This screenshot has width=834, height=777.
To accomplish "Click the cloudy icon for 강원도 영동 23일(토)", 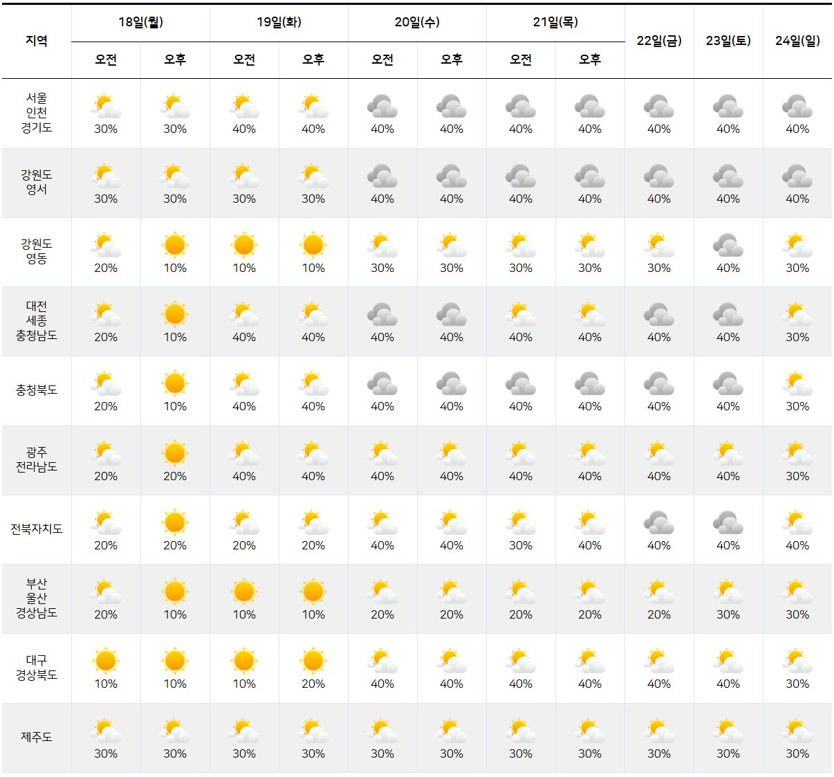I will coord(728,246).
